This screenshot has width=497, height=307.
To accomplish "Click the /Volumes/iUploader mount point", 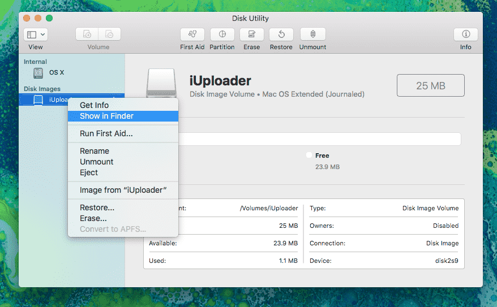I will click(x=269, y=208).
